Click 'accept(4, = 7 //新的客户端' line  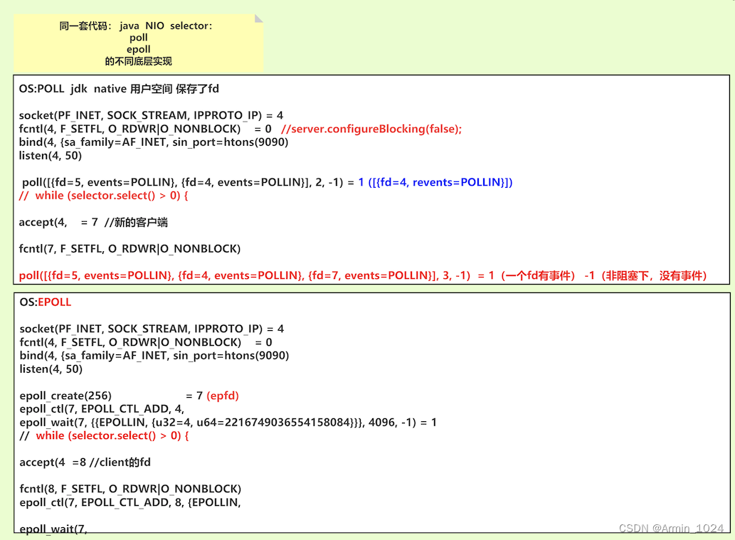pos(93,222)
